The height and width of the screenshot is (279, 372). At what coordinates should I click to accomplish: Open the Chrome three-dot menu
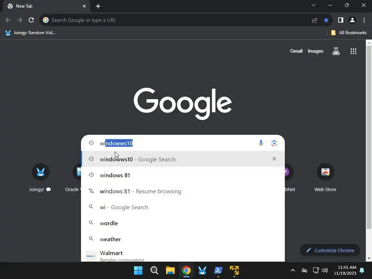click(x=364, y=20)
